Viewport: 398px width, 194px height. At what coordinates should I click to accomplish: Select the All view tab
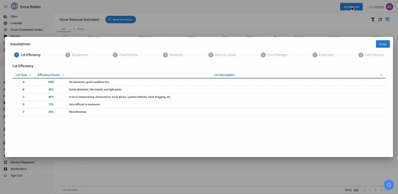[x=64, y=29]
